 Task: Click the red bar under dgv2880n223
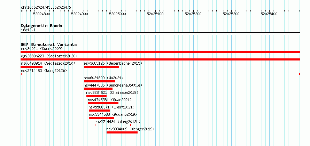[161, 59]
